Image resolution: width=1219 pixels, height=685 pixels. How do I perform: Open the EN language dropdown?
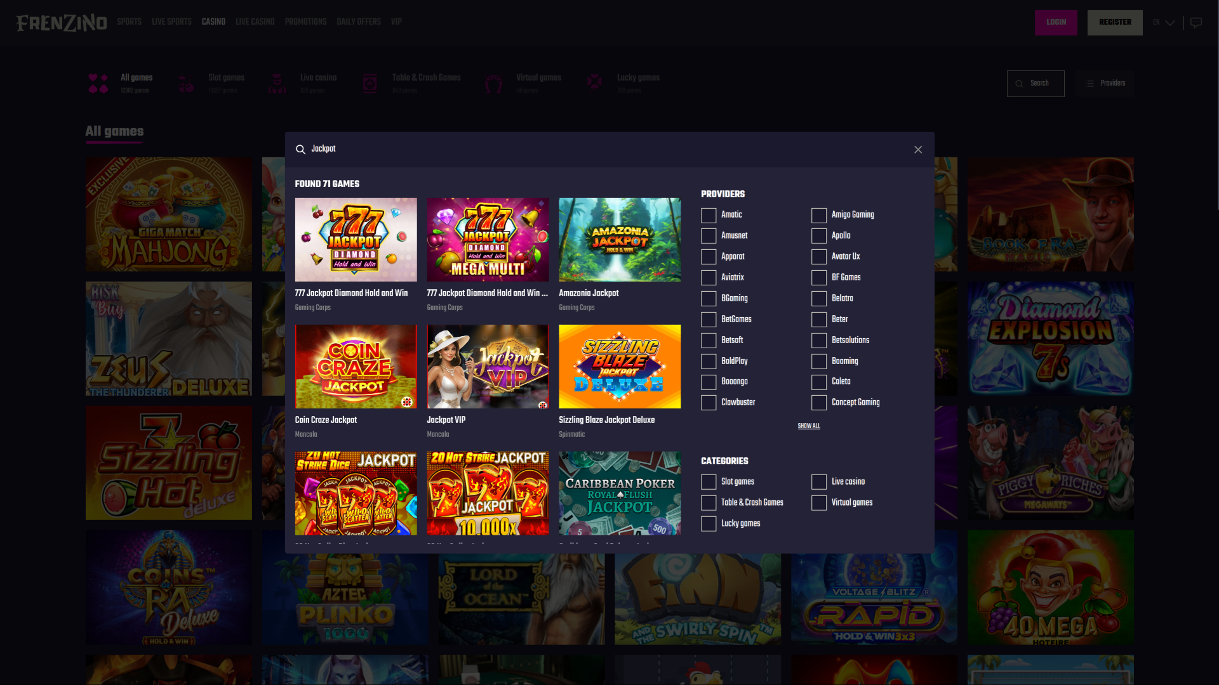pos(1164,23)
